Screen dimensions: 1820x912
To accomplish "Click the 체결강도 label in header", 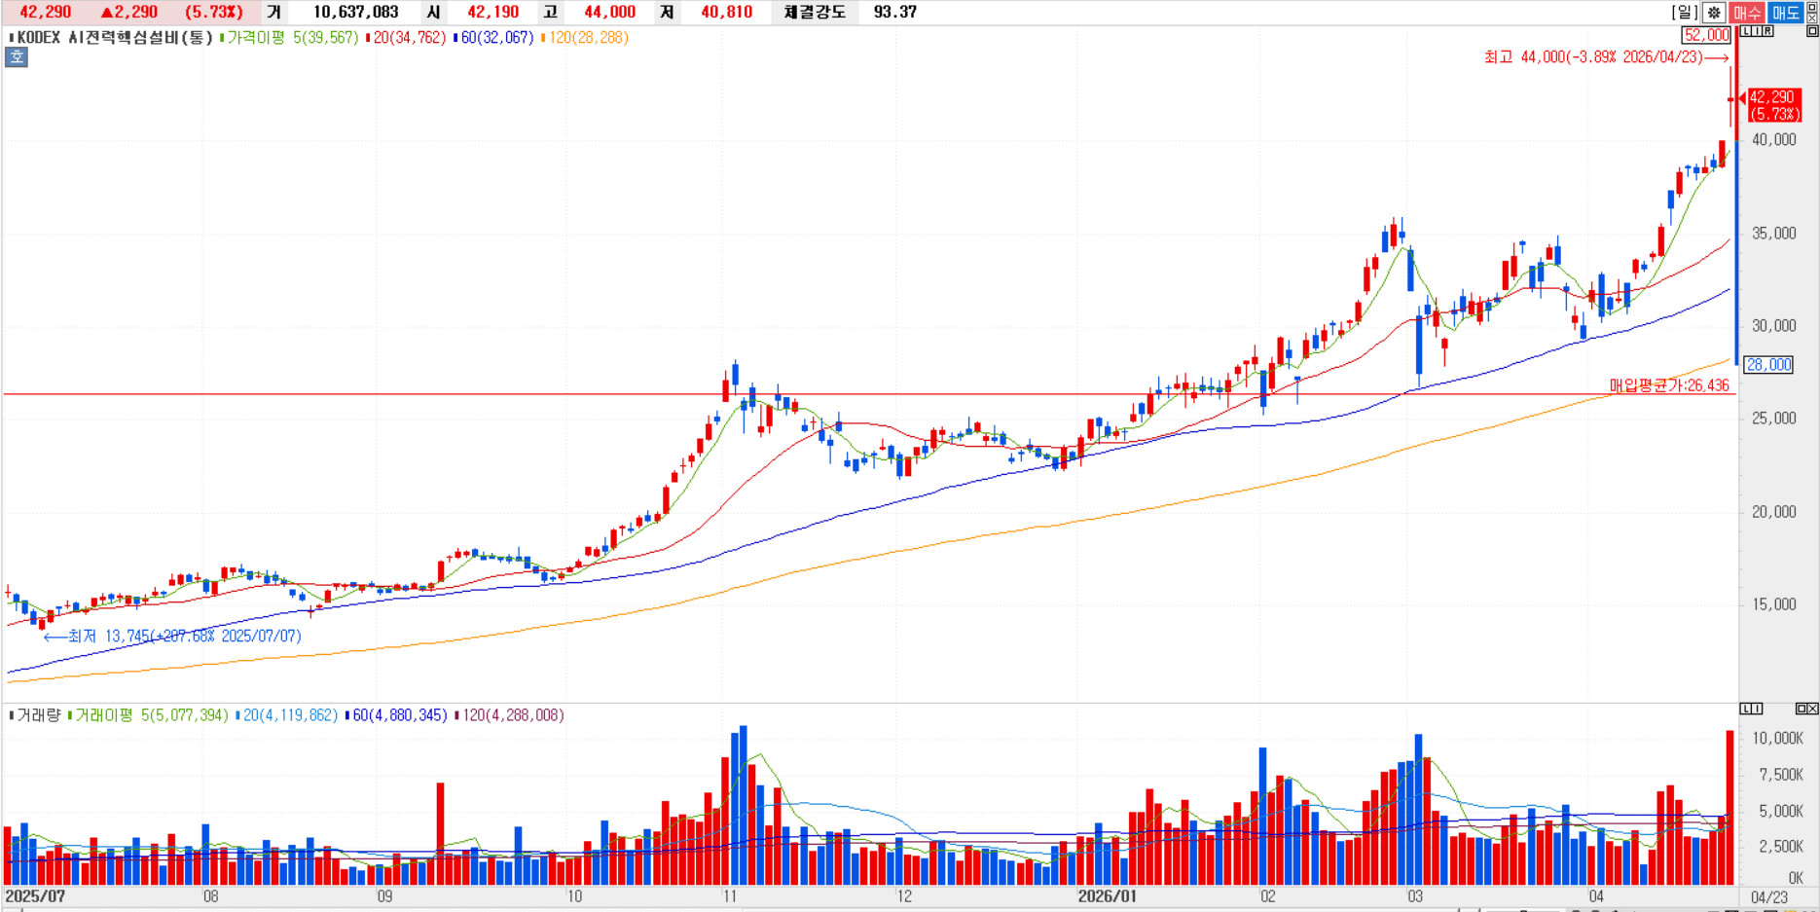I will (x=815, y=13).
